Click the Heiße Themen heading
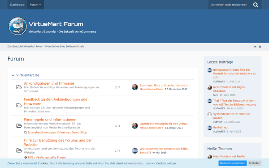This screenshot has width=269, height=168. click(x=219, y=149)
